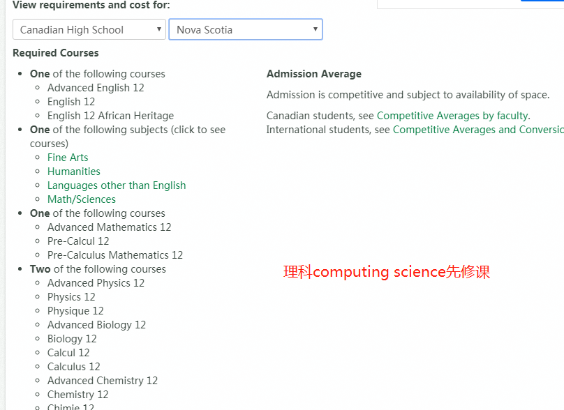Click the red computing science annotation text

[x=387, y=272]
